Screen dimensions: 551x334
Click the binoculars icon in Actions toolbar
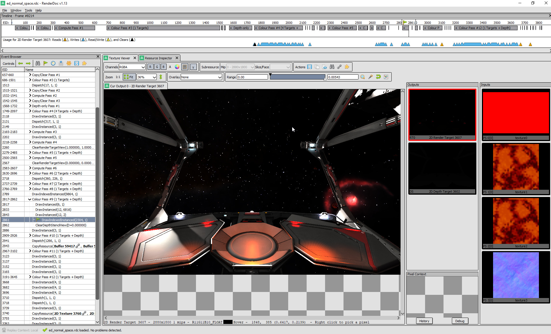point(332,67)
